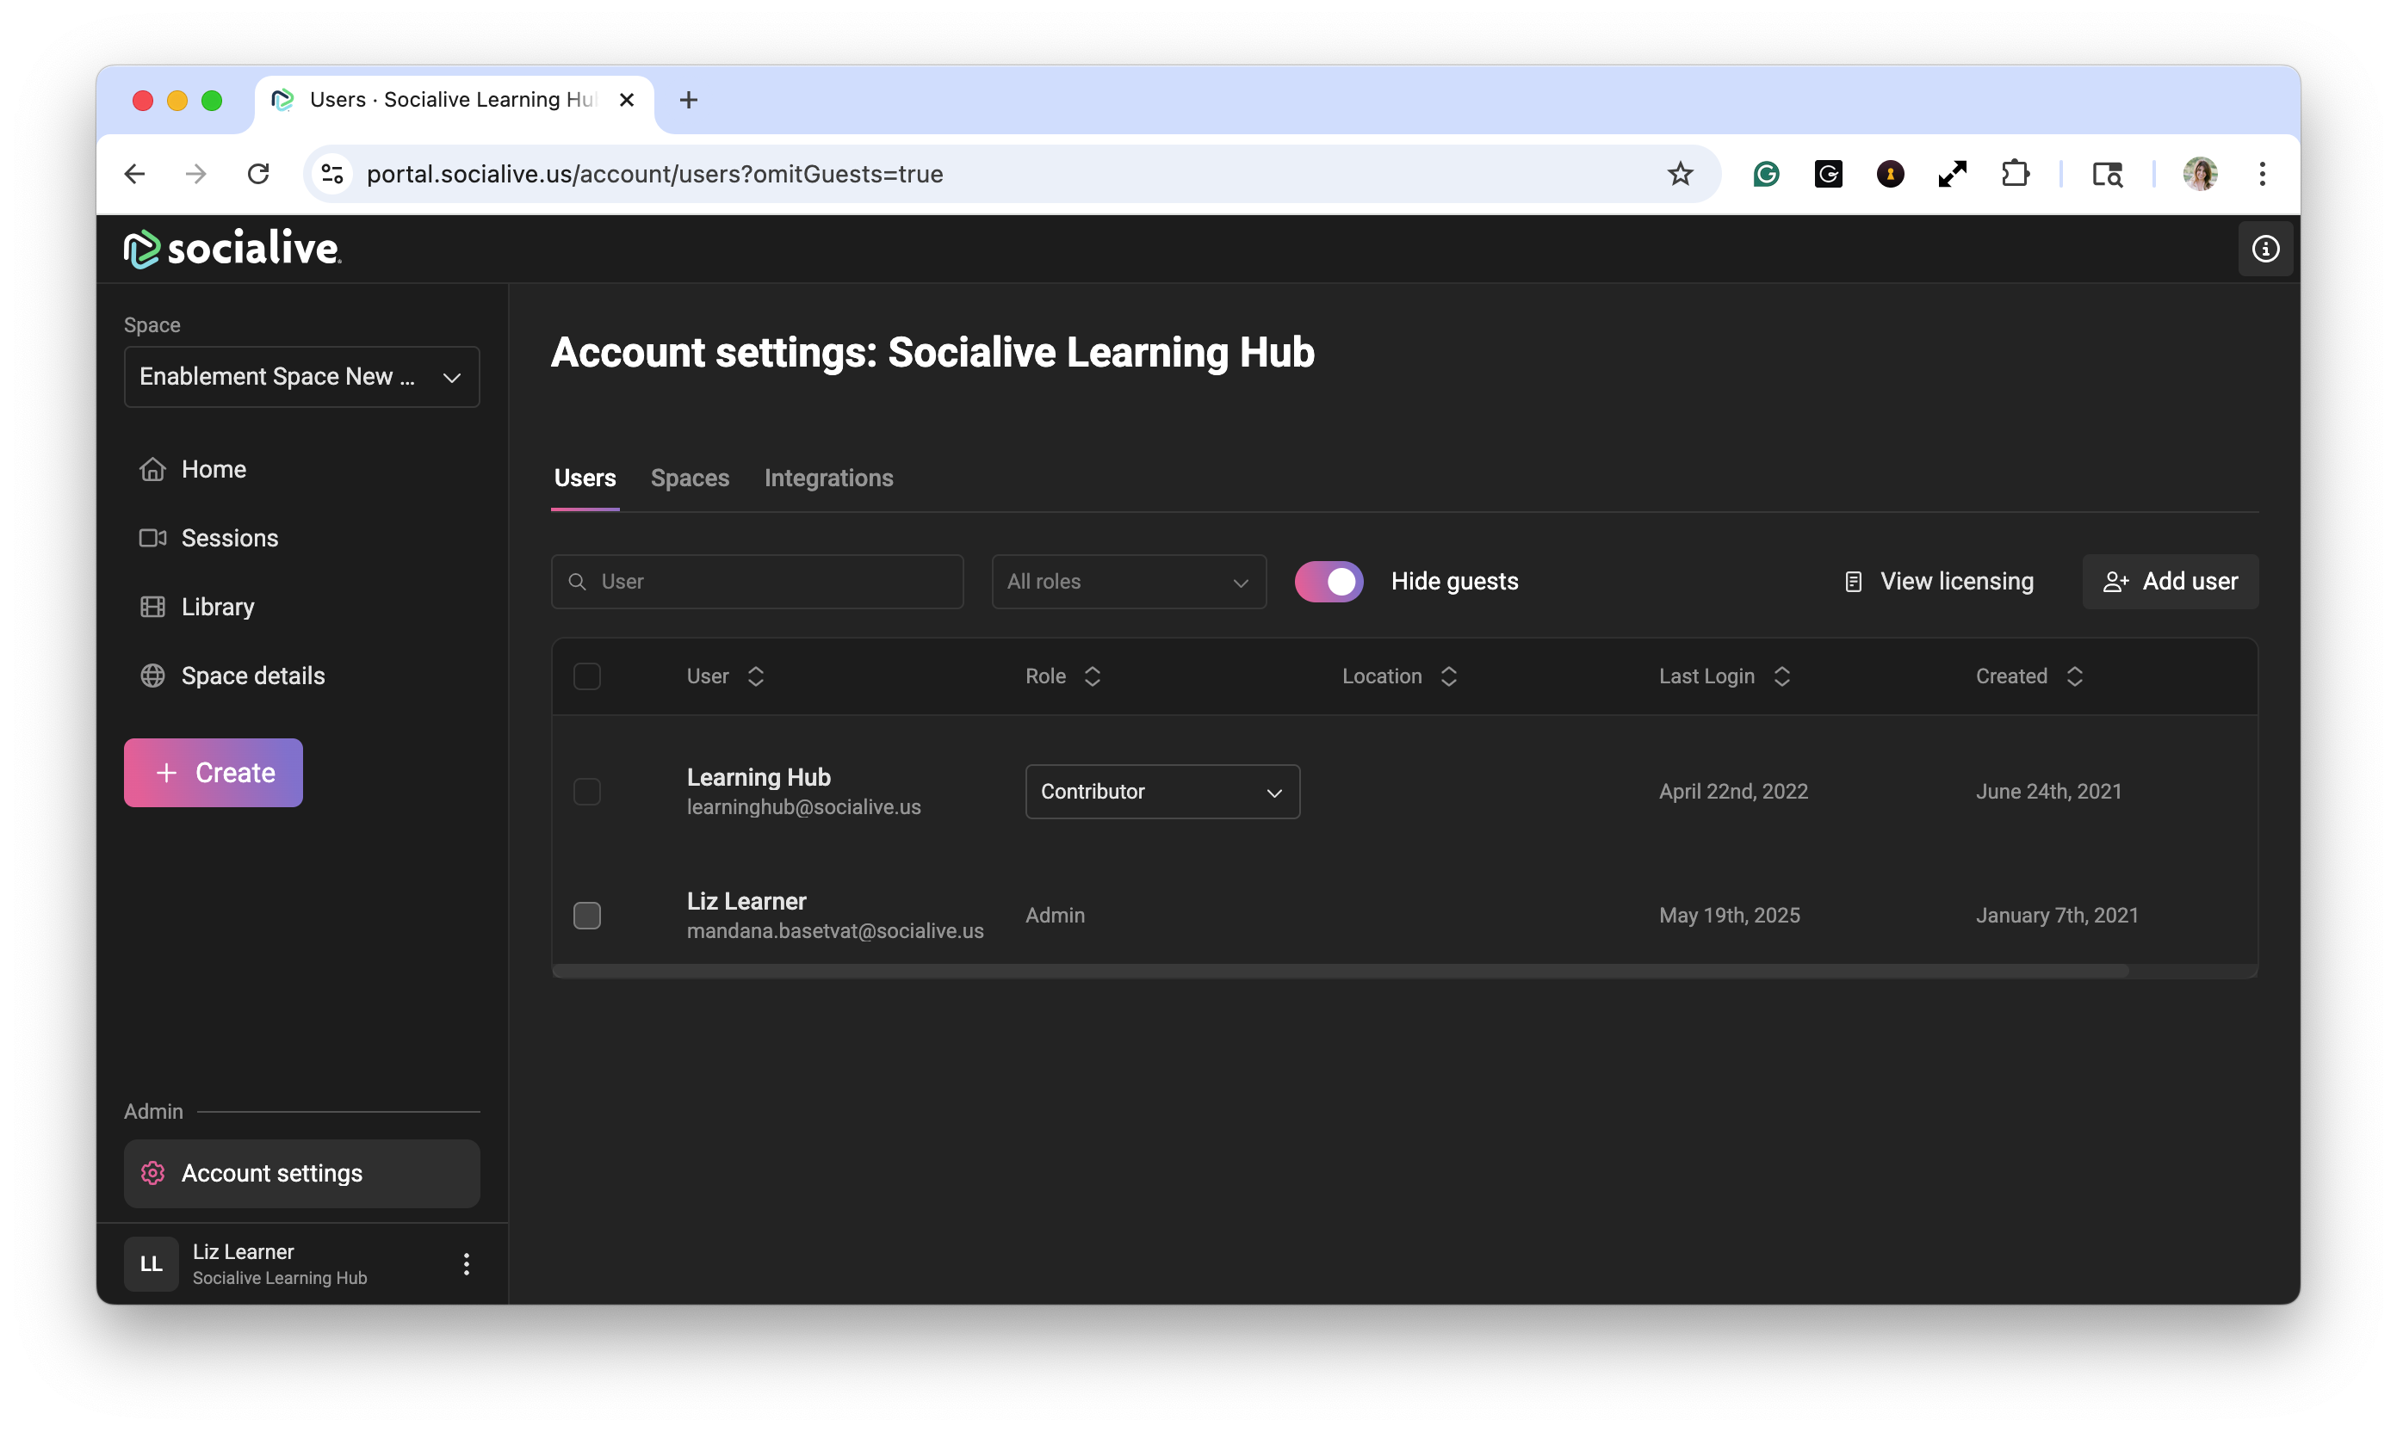Go to Library in sidebar
This screenshot has width=2397, height=1432.
pos(217,607)
